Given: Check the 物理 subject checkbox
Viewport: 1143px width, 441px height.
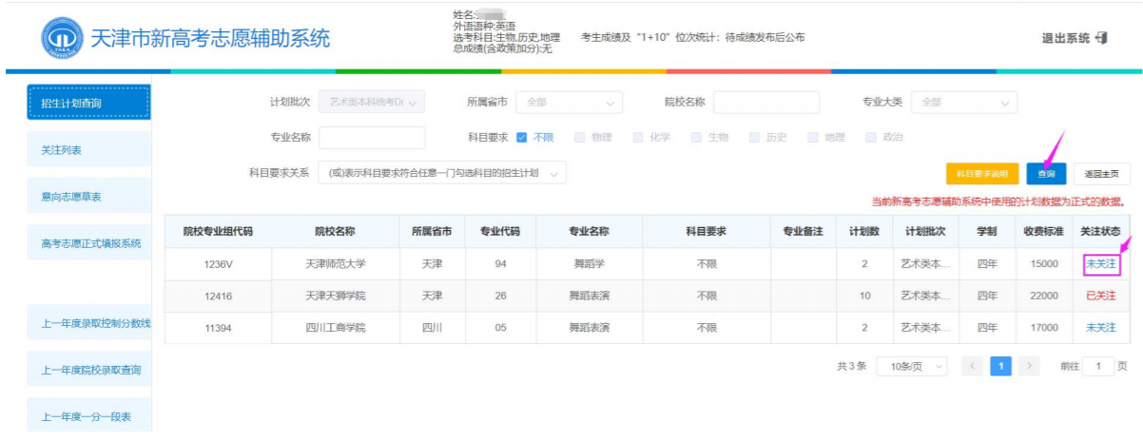Looking at the screenshot, I should (580, 137).
